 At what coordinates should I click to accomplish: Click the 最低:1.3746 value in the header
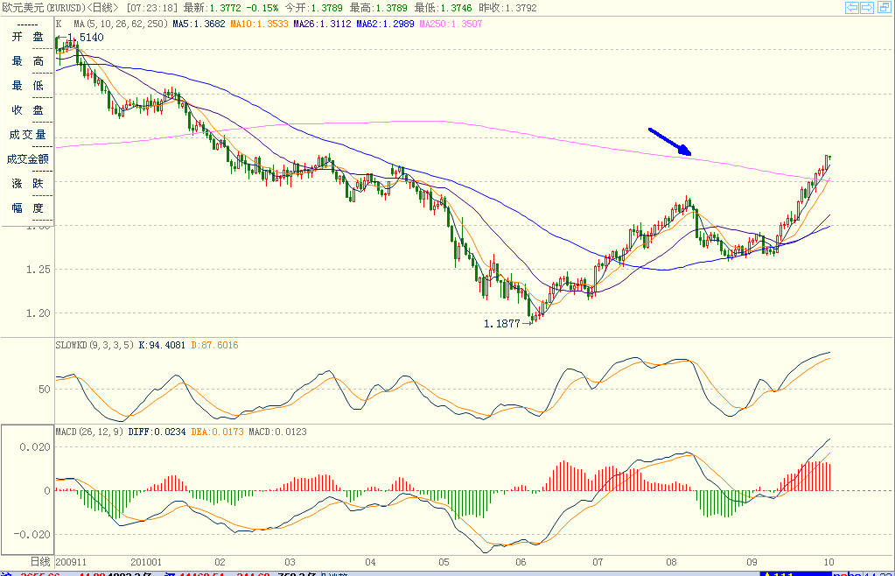point(443,8)
